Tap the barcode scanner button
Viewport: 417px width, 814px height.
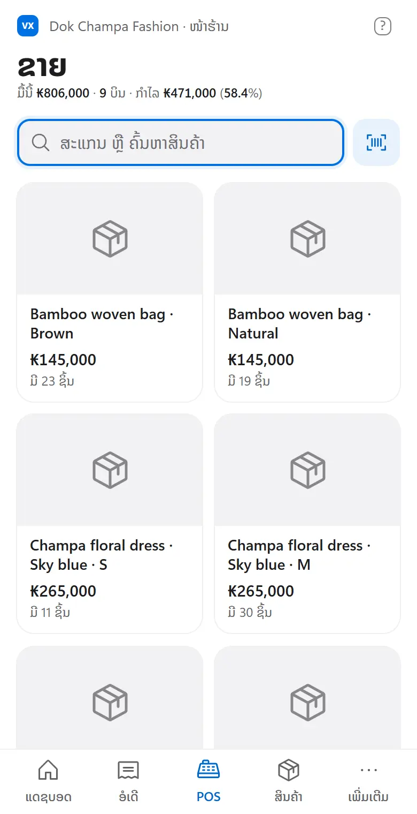pyautogui.click(x=376, y=142)
